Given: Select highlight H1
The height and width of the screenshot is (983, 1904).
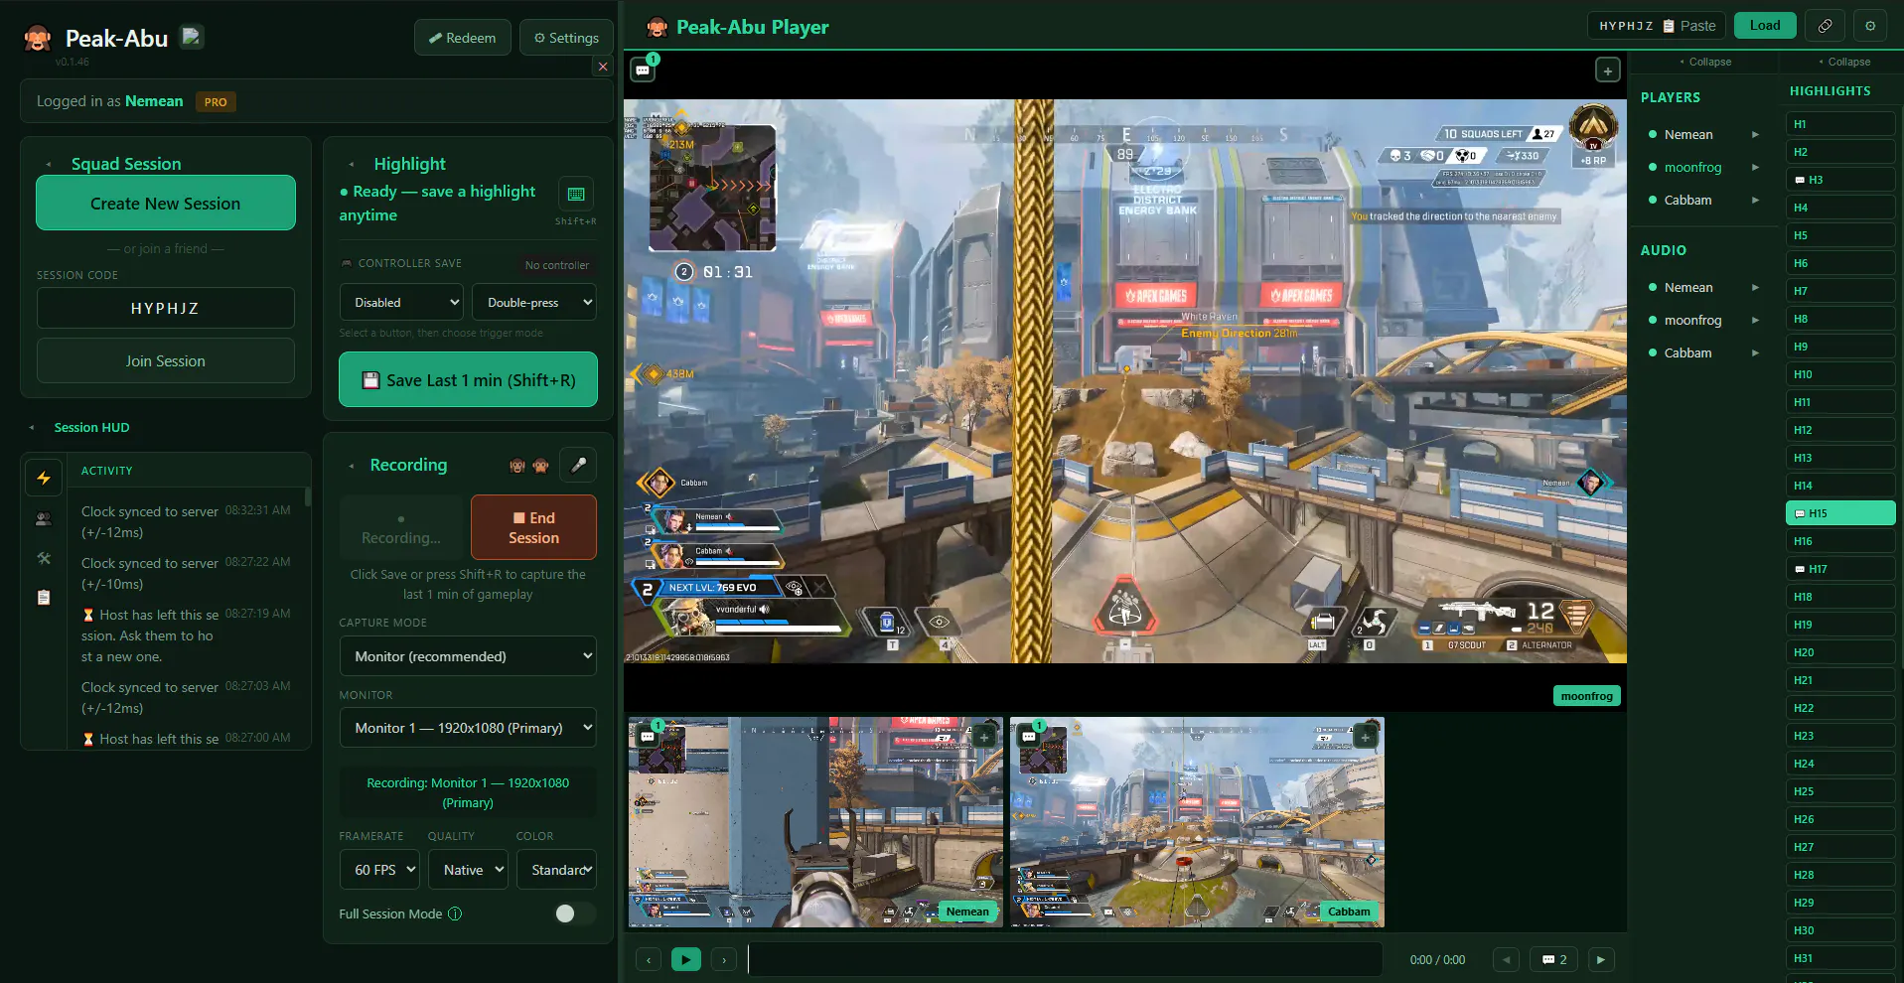Looking at the screenshot, I should coord(1840,124).
